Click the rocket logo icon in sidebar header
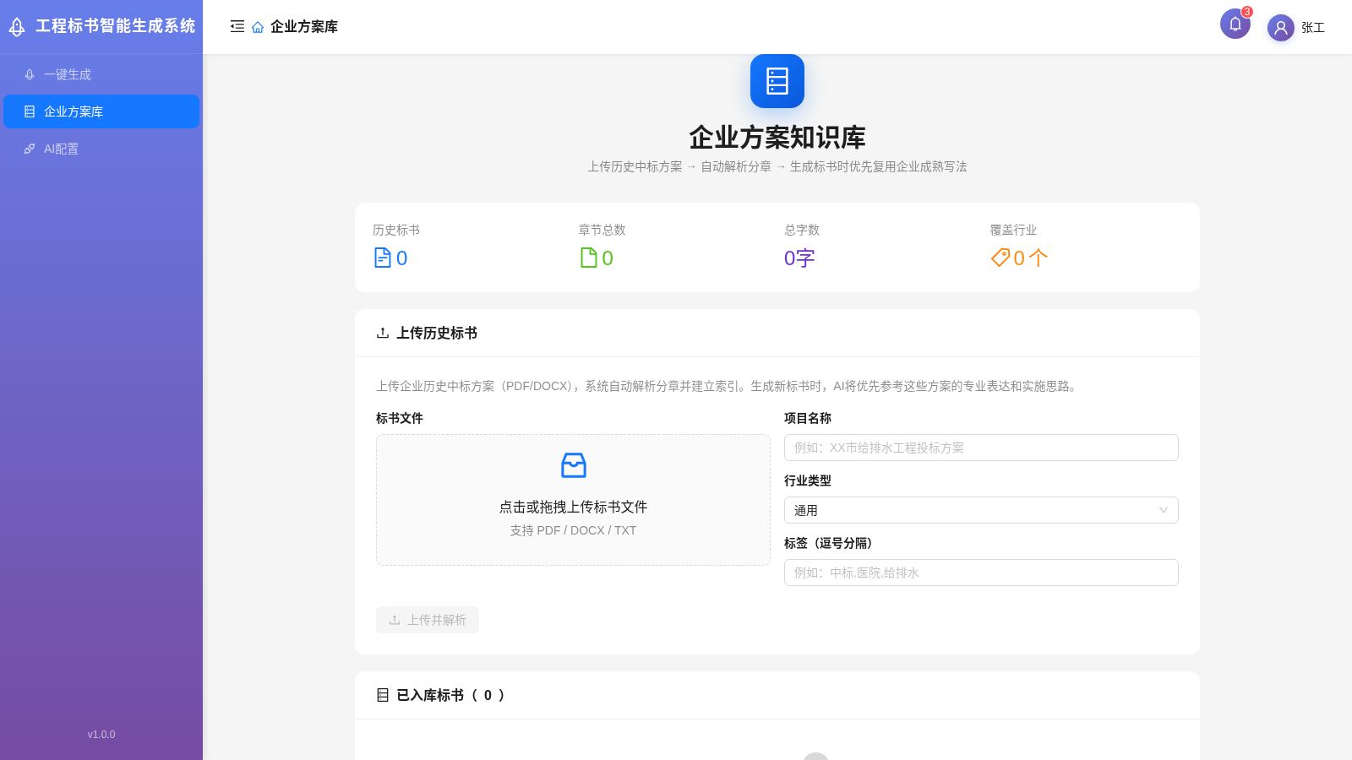The image size is (1352, 760). pos(17,27)
